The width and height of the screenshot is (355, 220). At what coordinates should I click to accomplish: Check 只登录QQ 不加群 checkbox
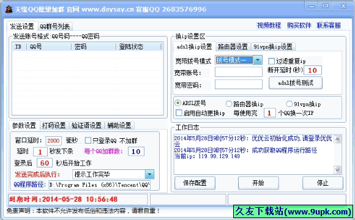pyautogui.click(x=88, y=141)
